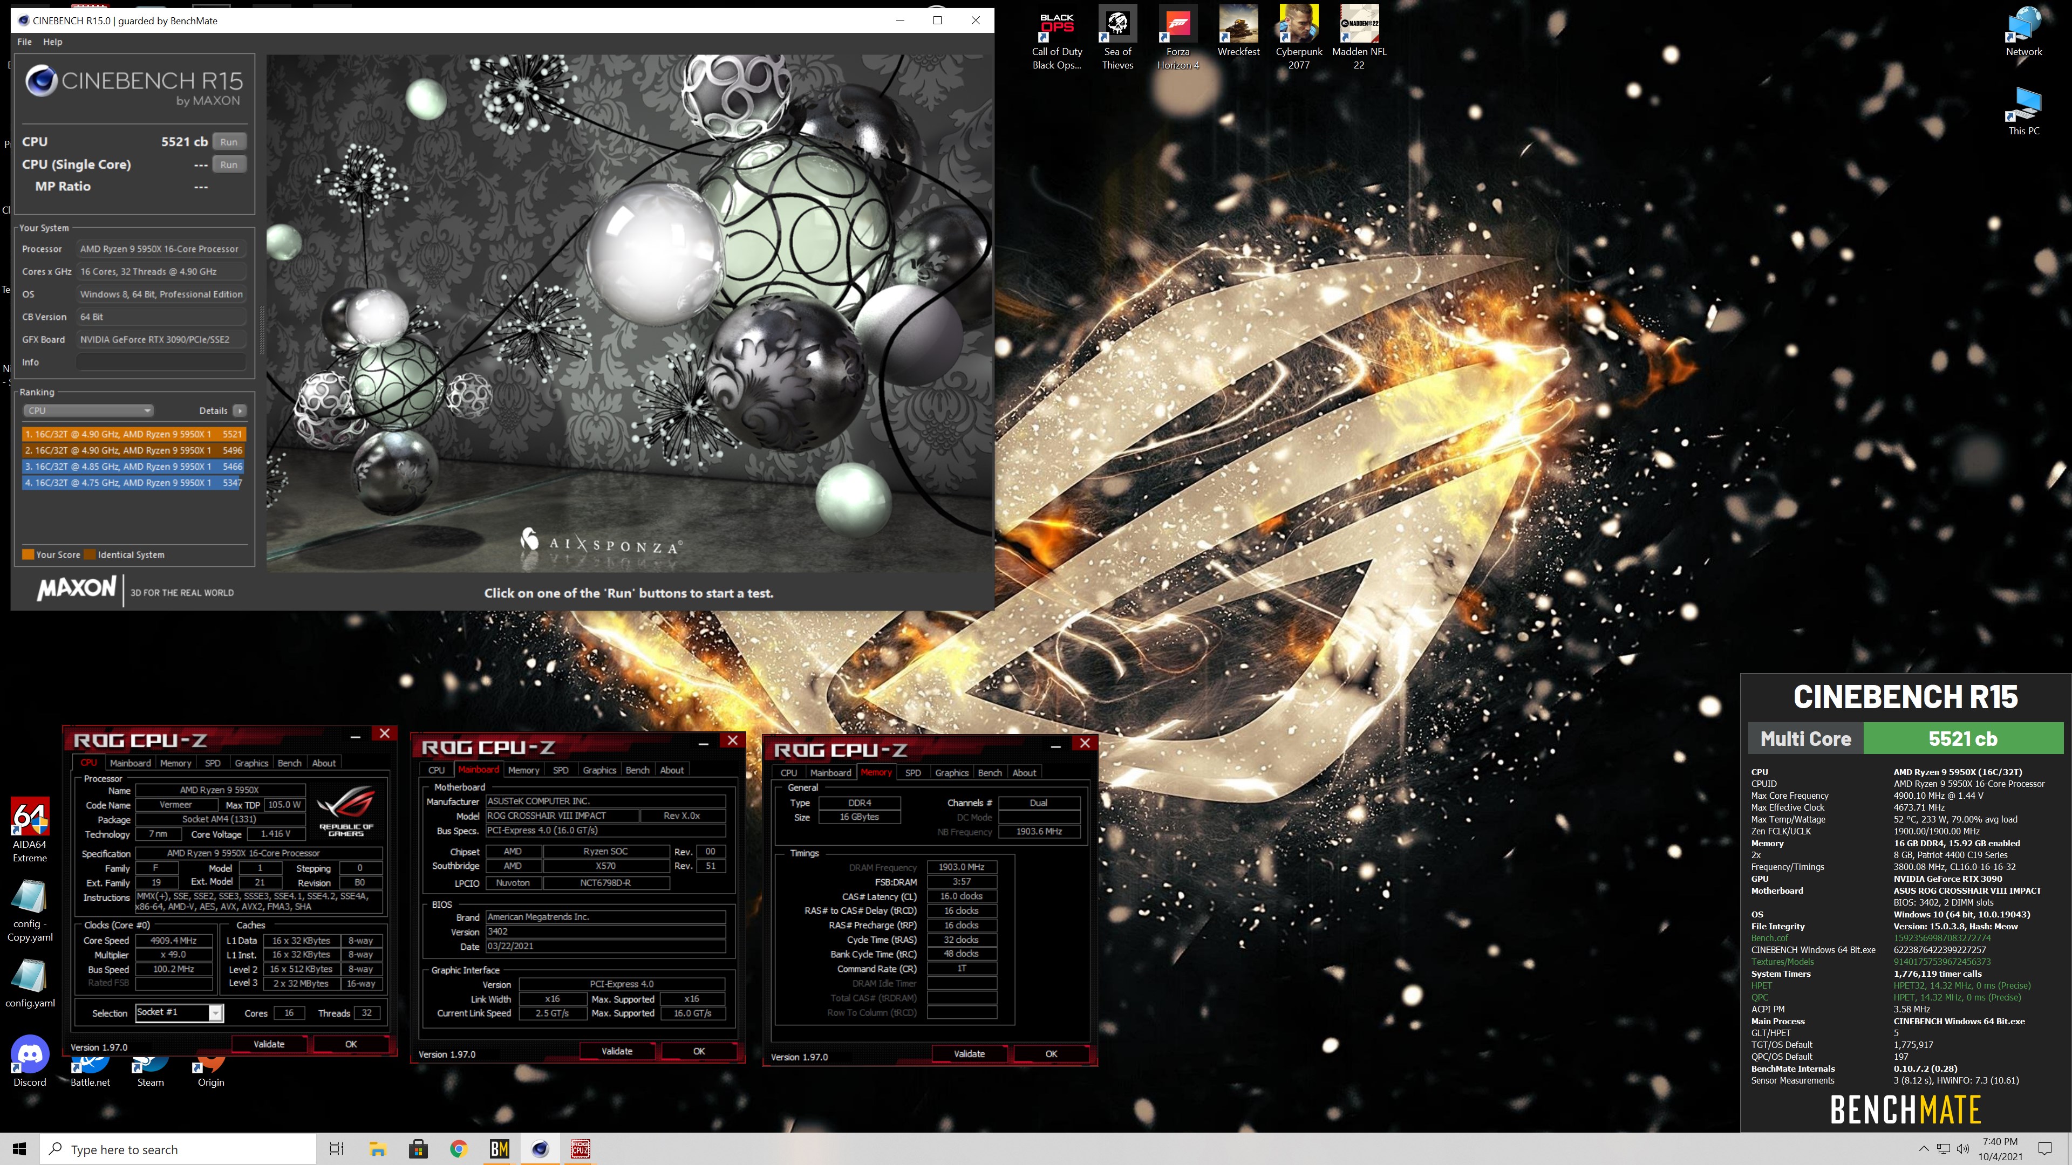Screen dimensions: 2072x1165
Task: Switch to Mainboard tab in first CPU-Z window
Action: point(130,763)
